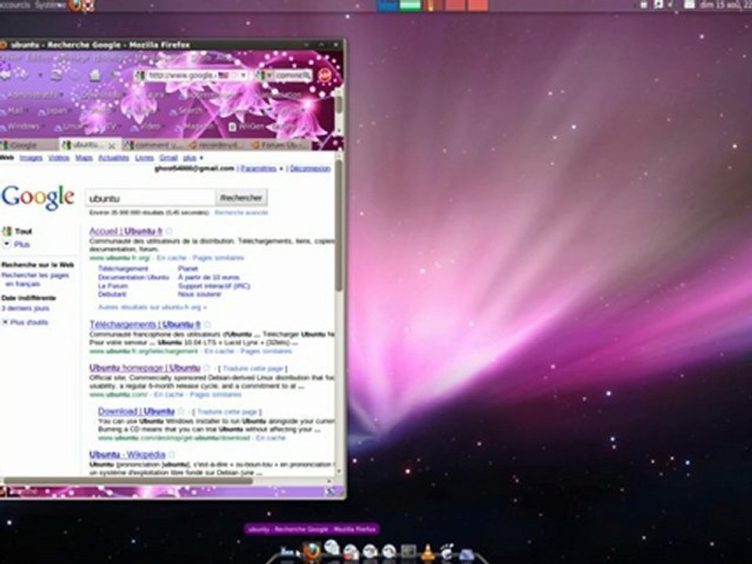Click the Firefox launcher in the top panel
This screenshot has width=752, height=564.
[74, 5]
